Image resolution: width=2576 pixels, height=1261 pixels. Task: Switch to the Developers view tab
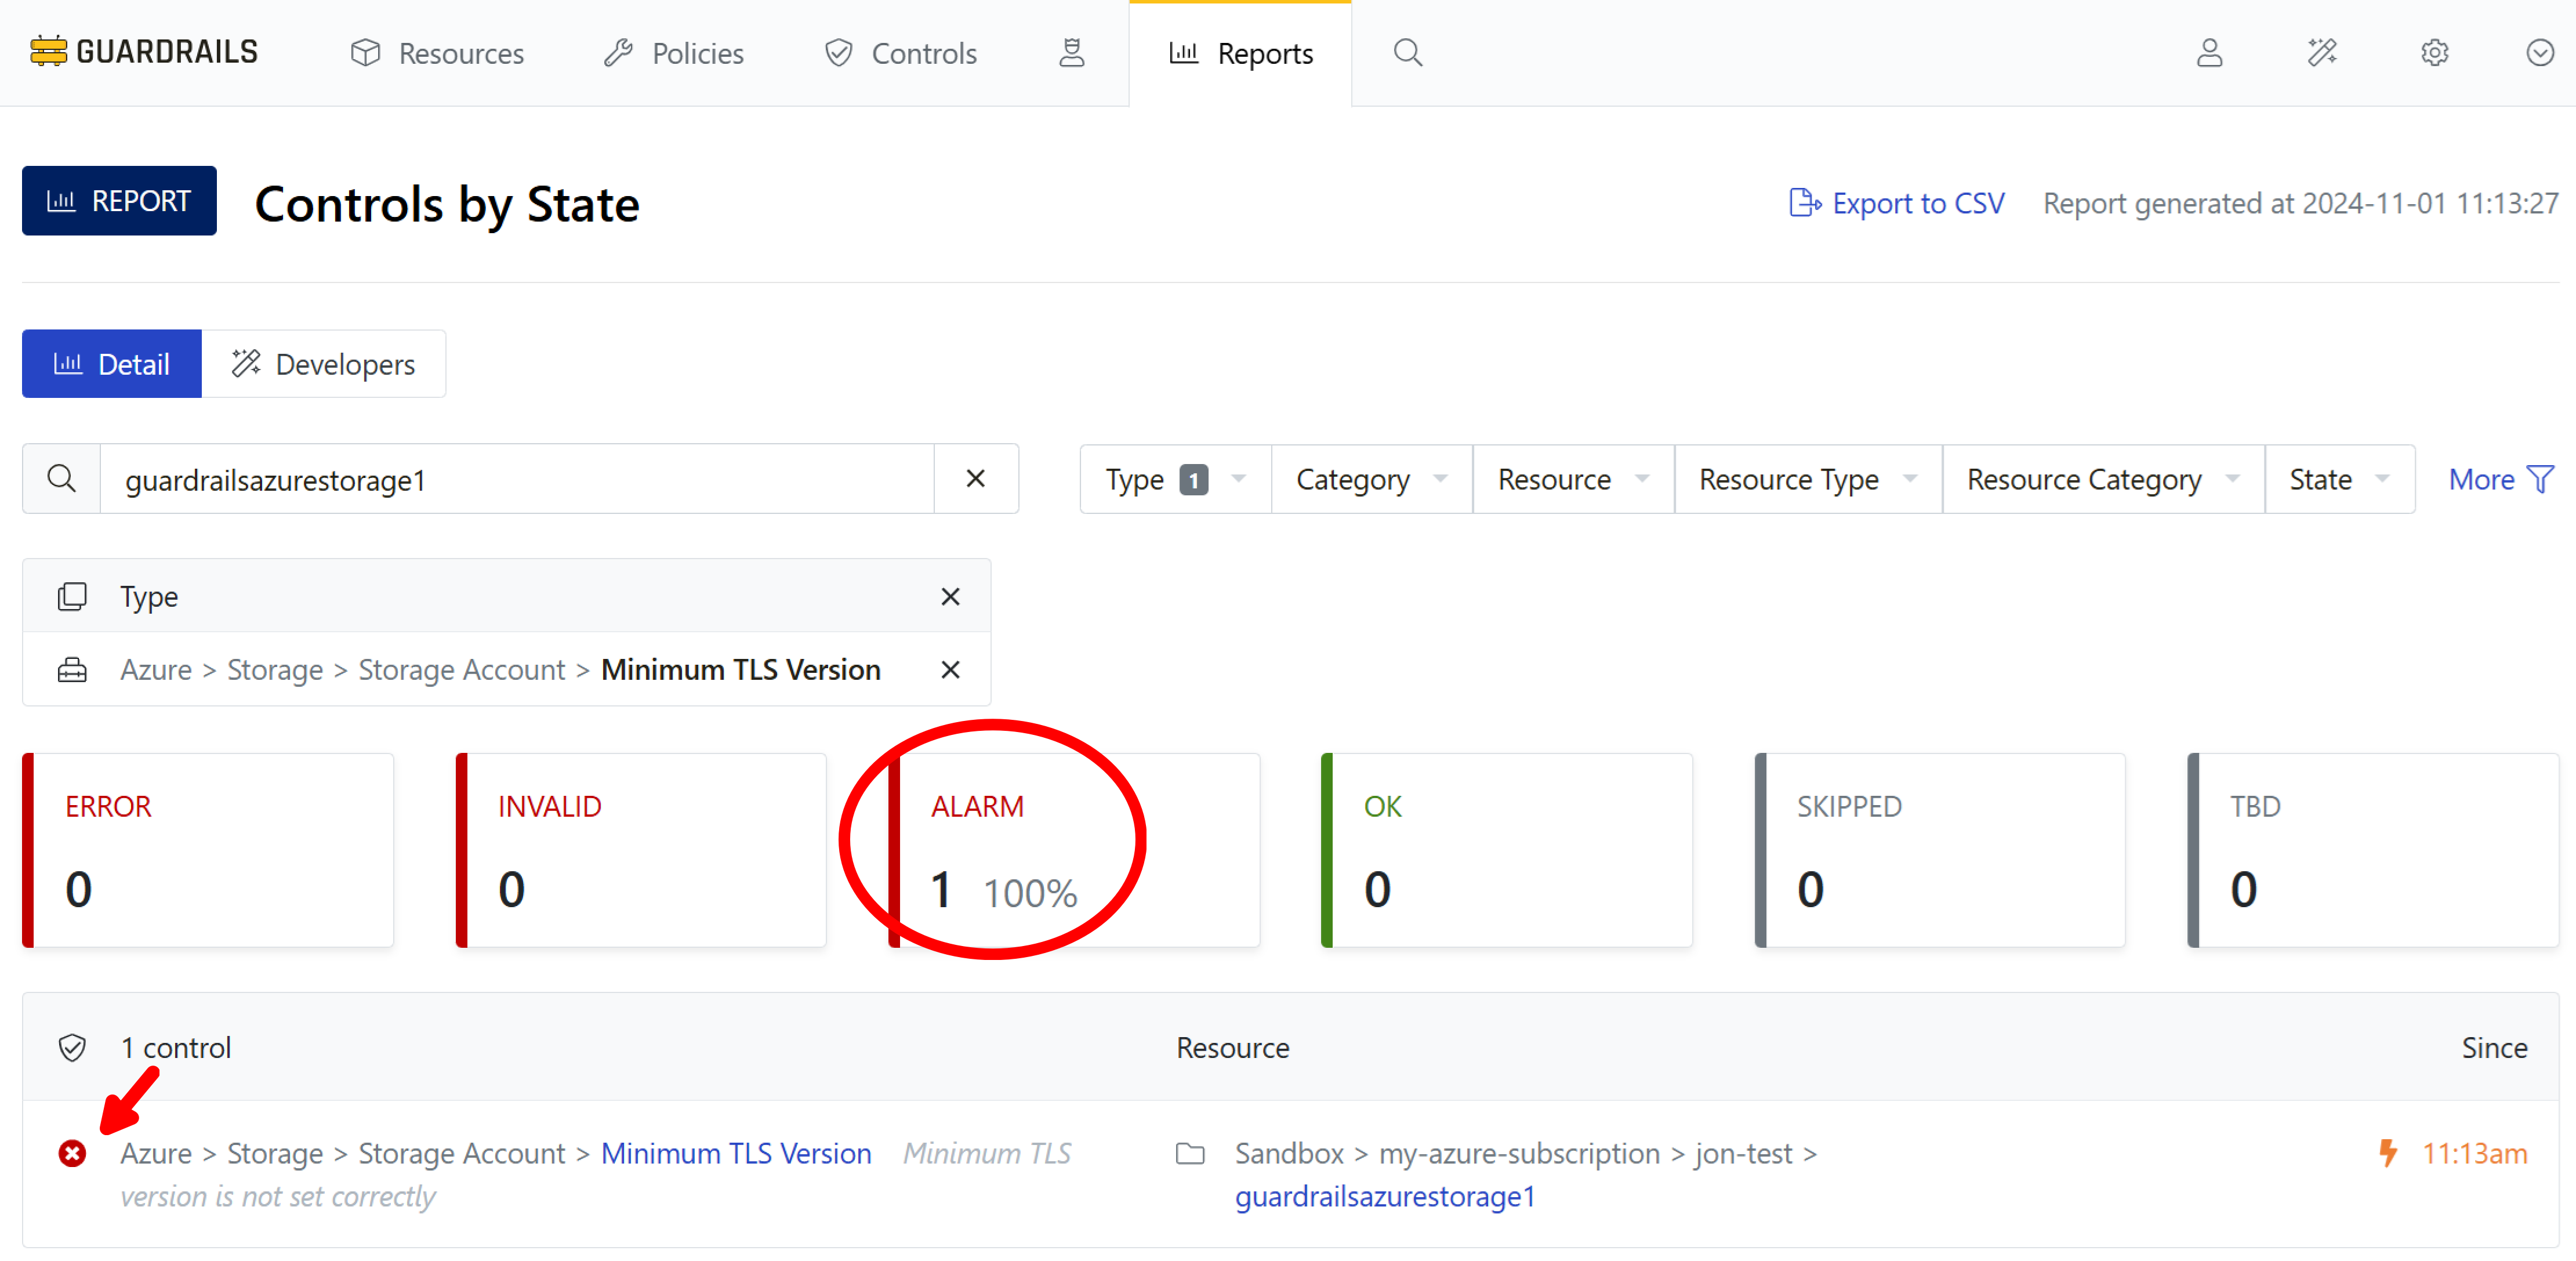tap(323, 364)
